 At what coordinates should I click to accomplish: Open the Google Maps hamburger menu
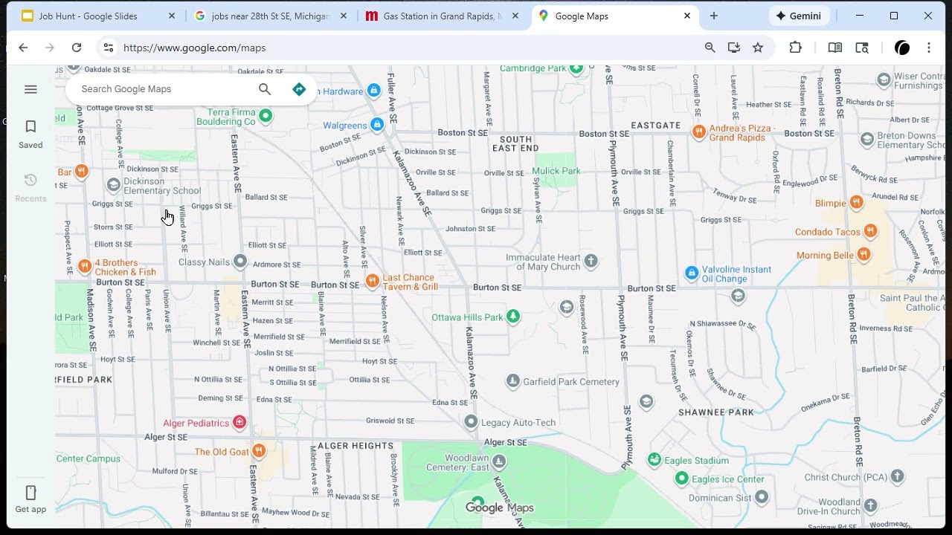point(30,89)
